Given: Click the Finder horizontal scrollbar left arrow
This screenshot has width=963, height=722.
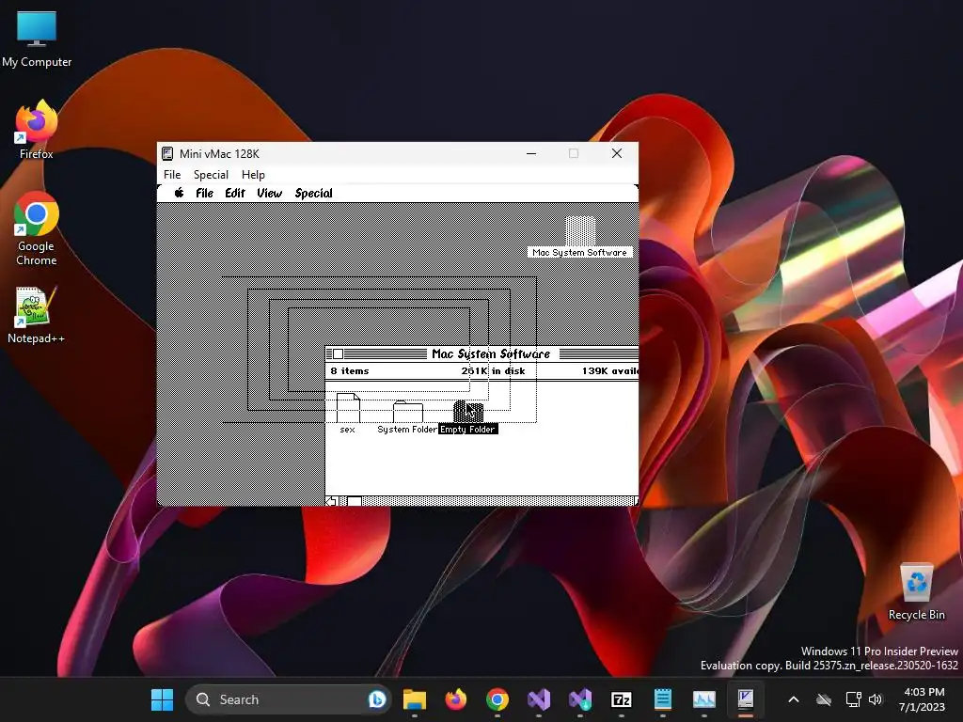Looking at the screenshot, I should pos(332,501).
